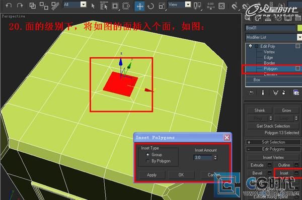
Task: Select Polygon sub-object level in stack
Action: point(271,69)
